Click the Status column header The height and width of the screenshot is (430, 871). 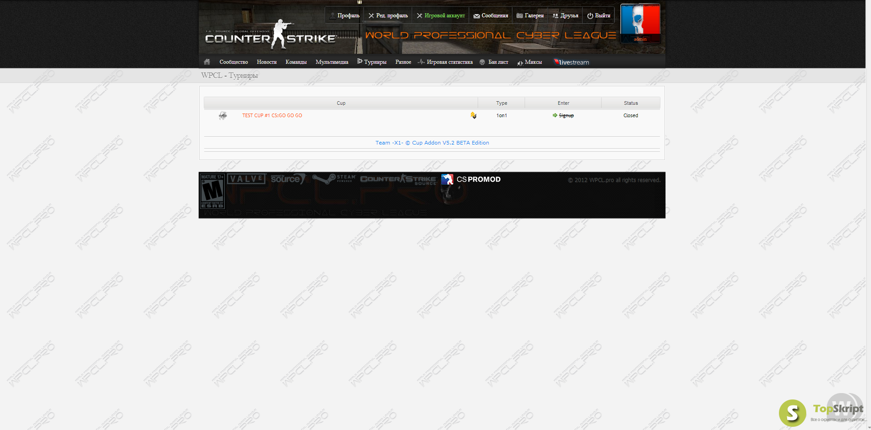(631, 103)
